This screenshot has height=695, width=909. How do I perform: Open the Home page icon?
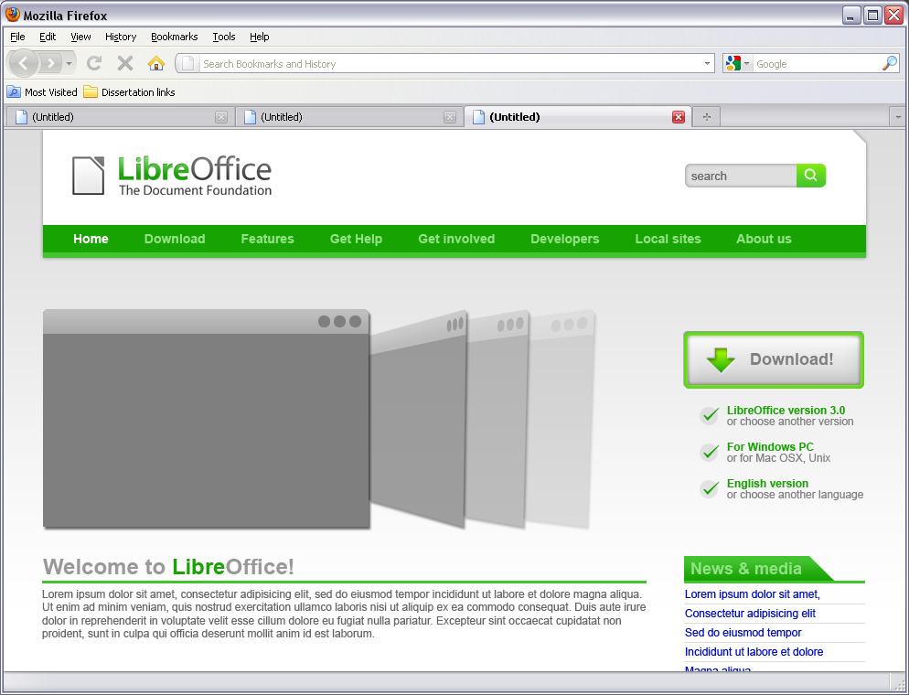point(156,62)
